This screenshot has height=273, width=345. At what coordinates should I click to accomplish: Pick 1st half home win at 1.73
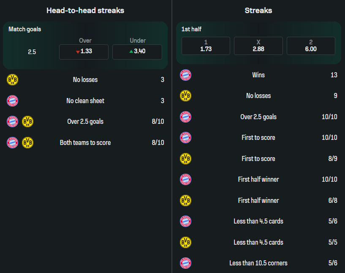206,46
